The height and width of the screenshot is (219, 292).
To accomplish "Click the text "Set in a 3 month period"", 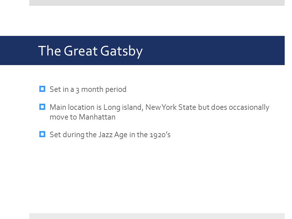I will click(x=88, y=89).
